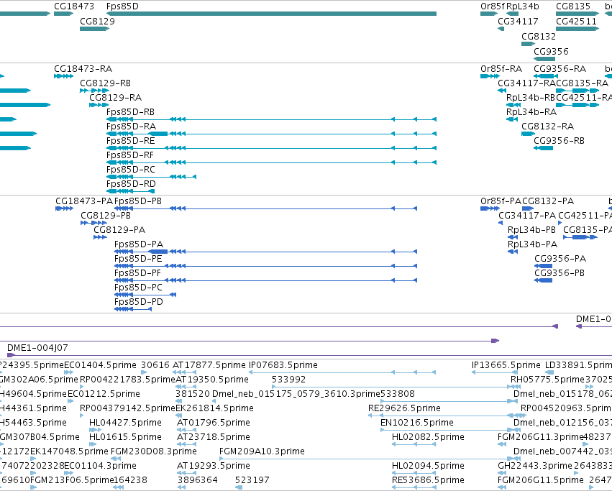Select the CG9356-RA transcript label
Screen dimensions: 612x491
coord(560,69)
